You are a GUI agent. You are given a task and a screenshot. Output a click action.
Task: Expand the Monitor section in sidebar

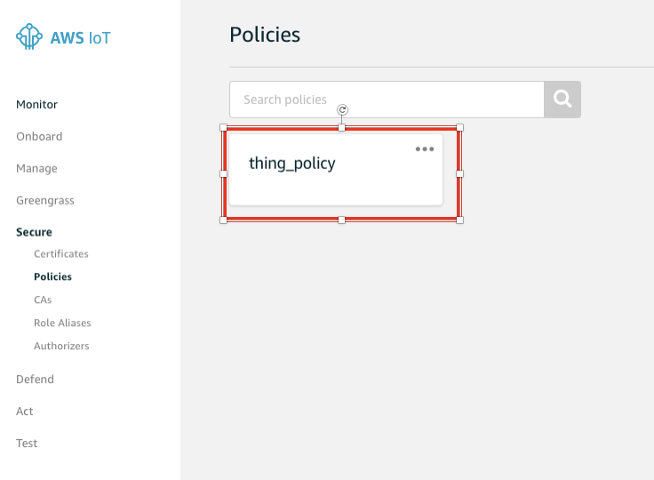pos(36,104)
